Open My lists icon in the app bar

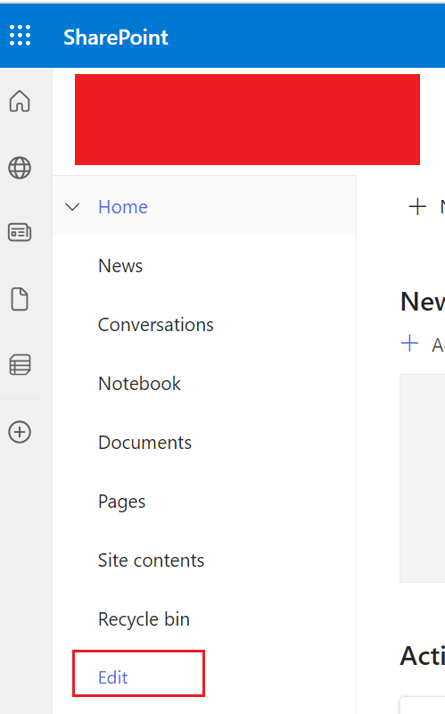pyautogui.click(x=20, y=365)
